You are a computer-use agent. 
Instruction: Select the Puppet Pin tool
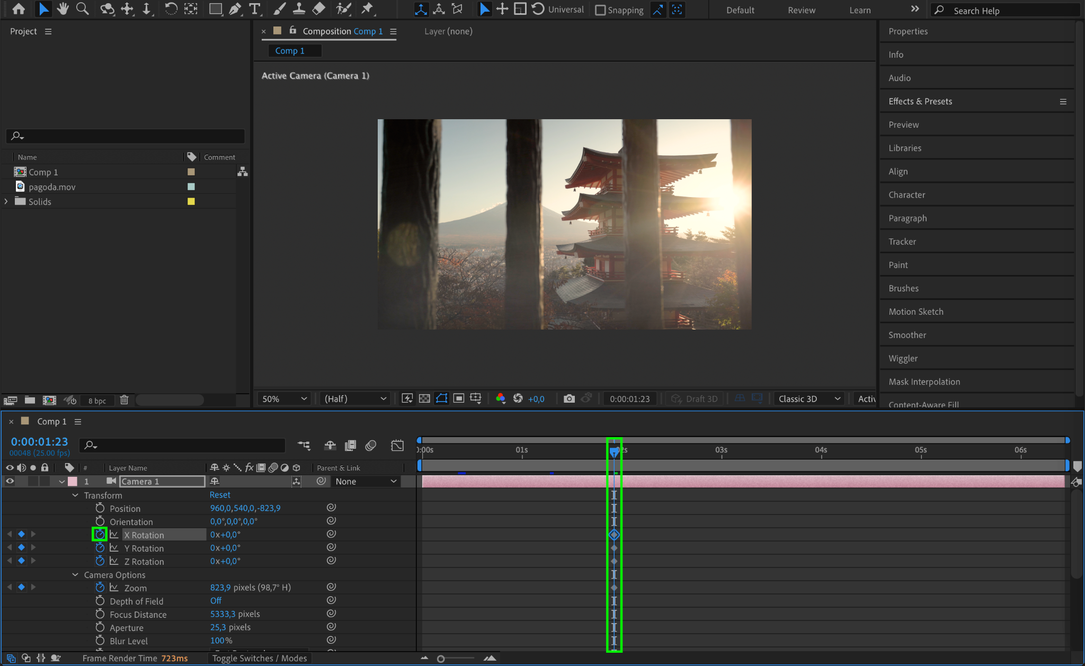click(367, 9)
